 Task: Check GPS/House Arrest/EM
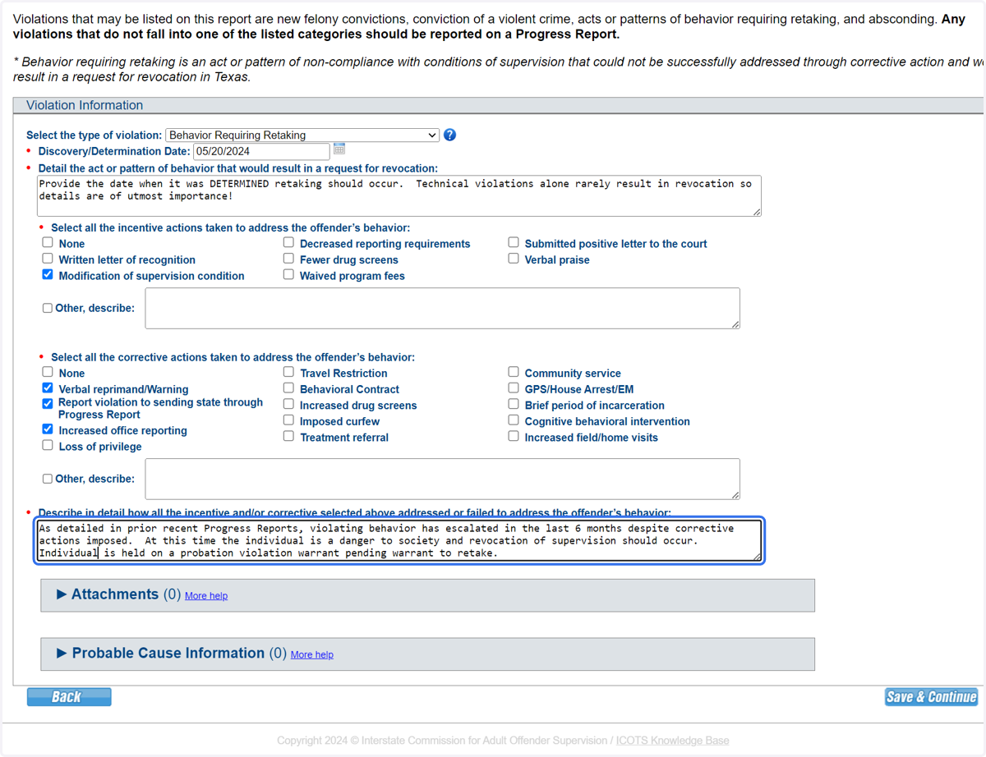point(514,388)
